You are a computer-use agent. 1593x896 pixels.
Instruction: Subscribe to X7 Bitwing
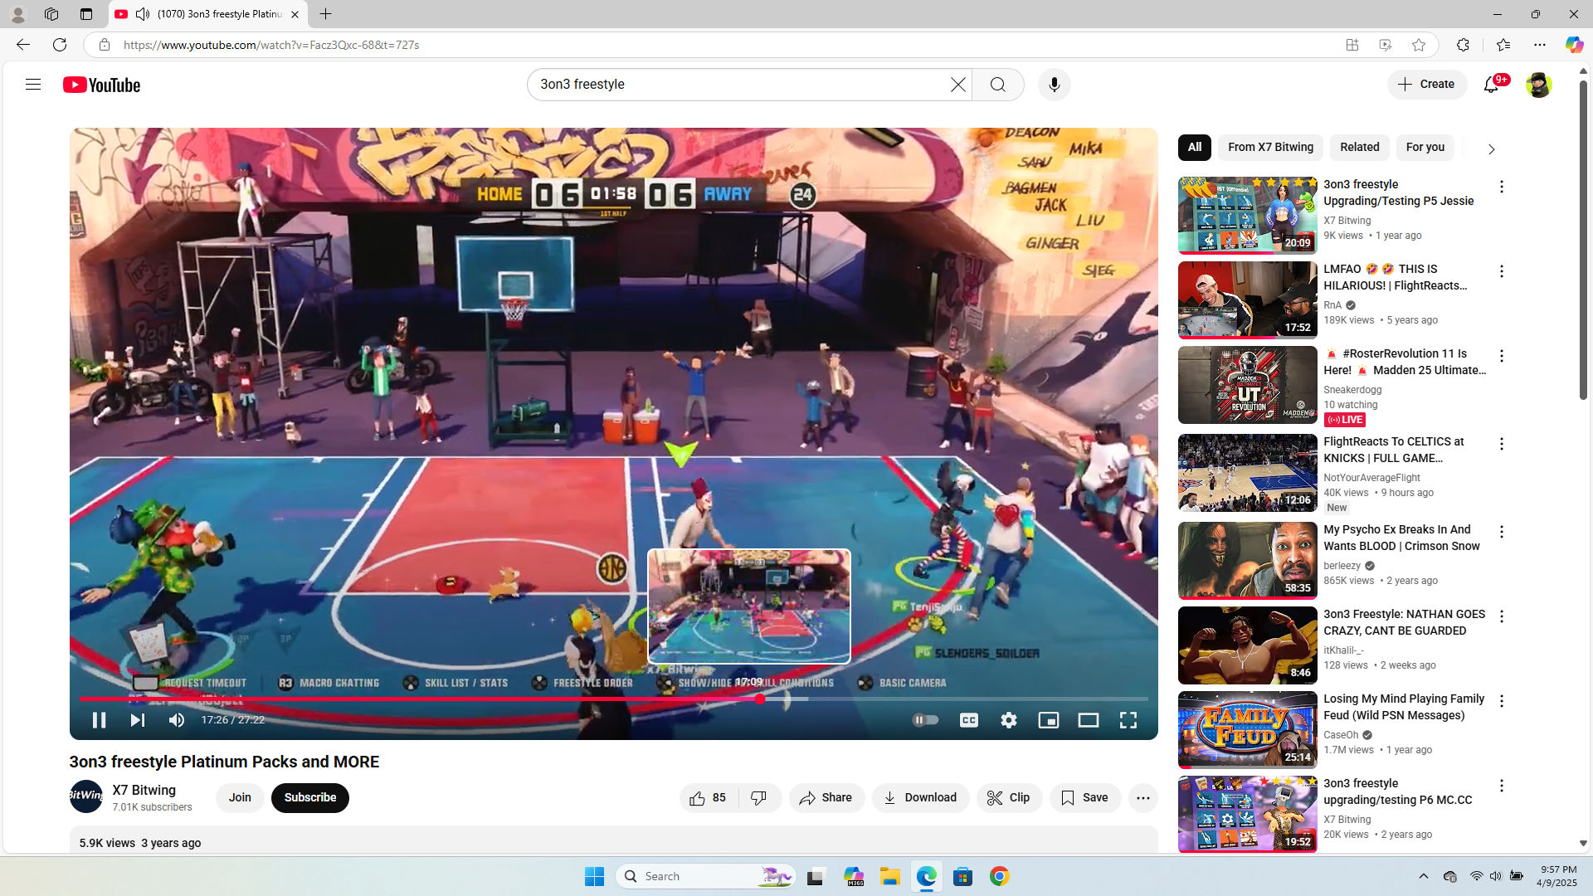coord(310,798)
